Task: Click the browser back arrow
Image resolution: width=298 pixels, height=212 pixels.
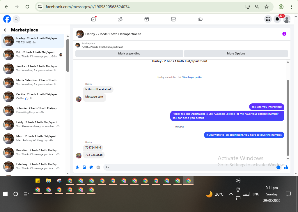Action: pyautogui.click(x=6, y=7)
